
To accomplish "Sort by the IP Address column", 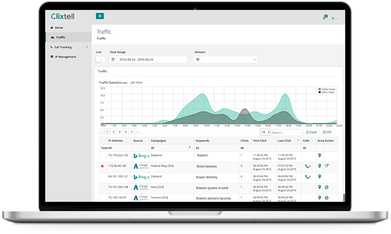I will point(116,141).
